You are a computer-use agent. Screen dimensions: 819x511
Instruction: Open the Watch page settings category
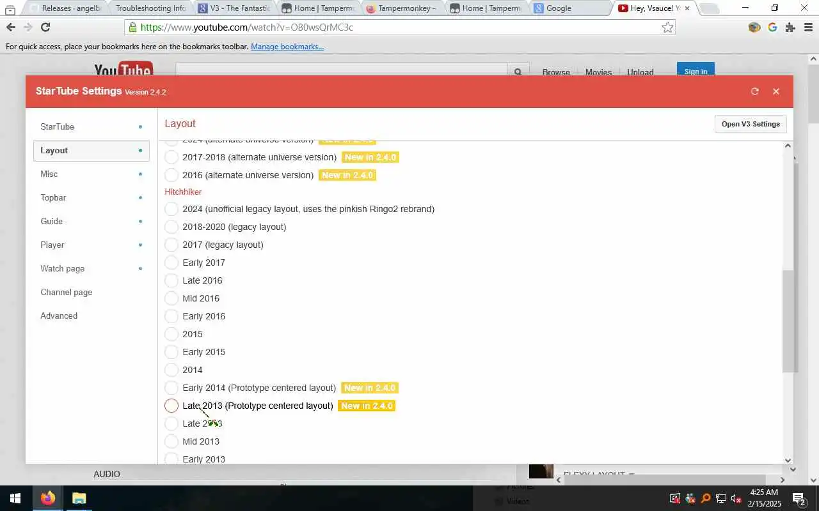pyautogui.click(x=91, y=268)
